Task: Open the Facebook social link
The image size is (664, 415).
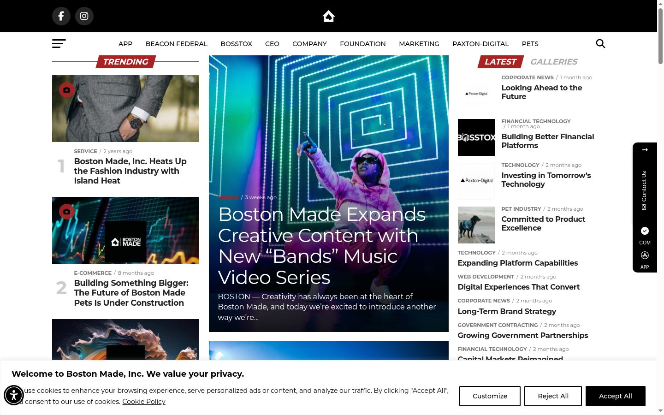Action: click(x=61, y=16)
